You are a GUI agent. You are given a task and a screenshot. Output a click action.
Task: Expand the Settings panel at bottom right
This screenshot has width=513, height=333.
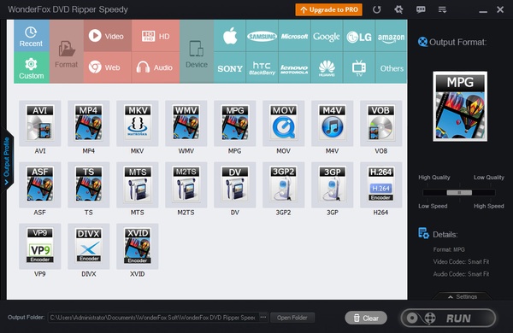463,296
